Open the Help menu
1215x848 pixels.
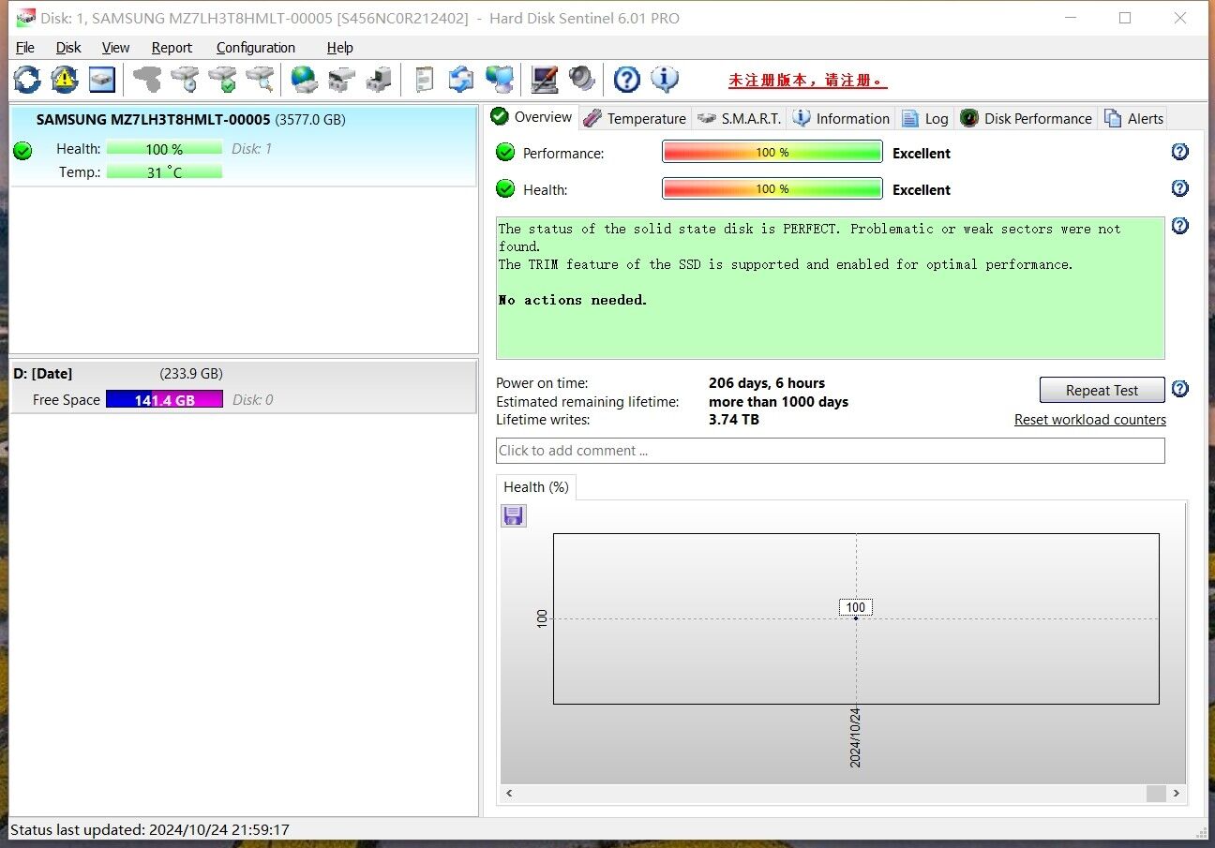point(339,48)
